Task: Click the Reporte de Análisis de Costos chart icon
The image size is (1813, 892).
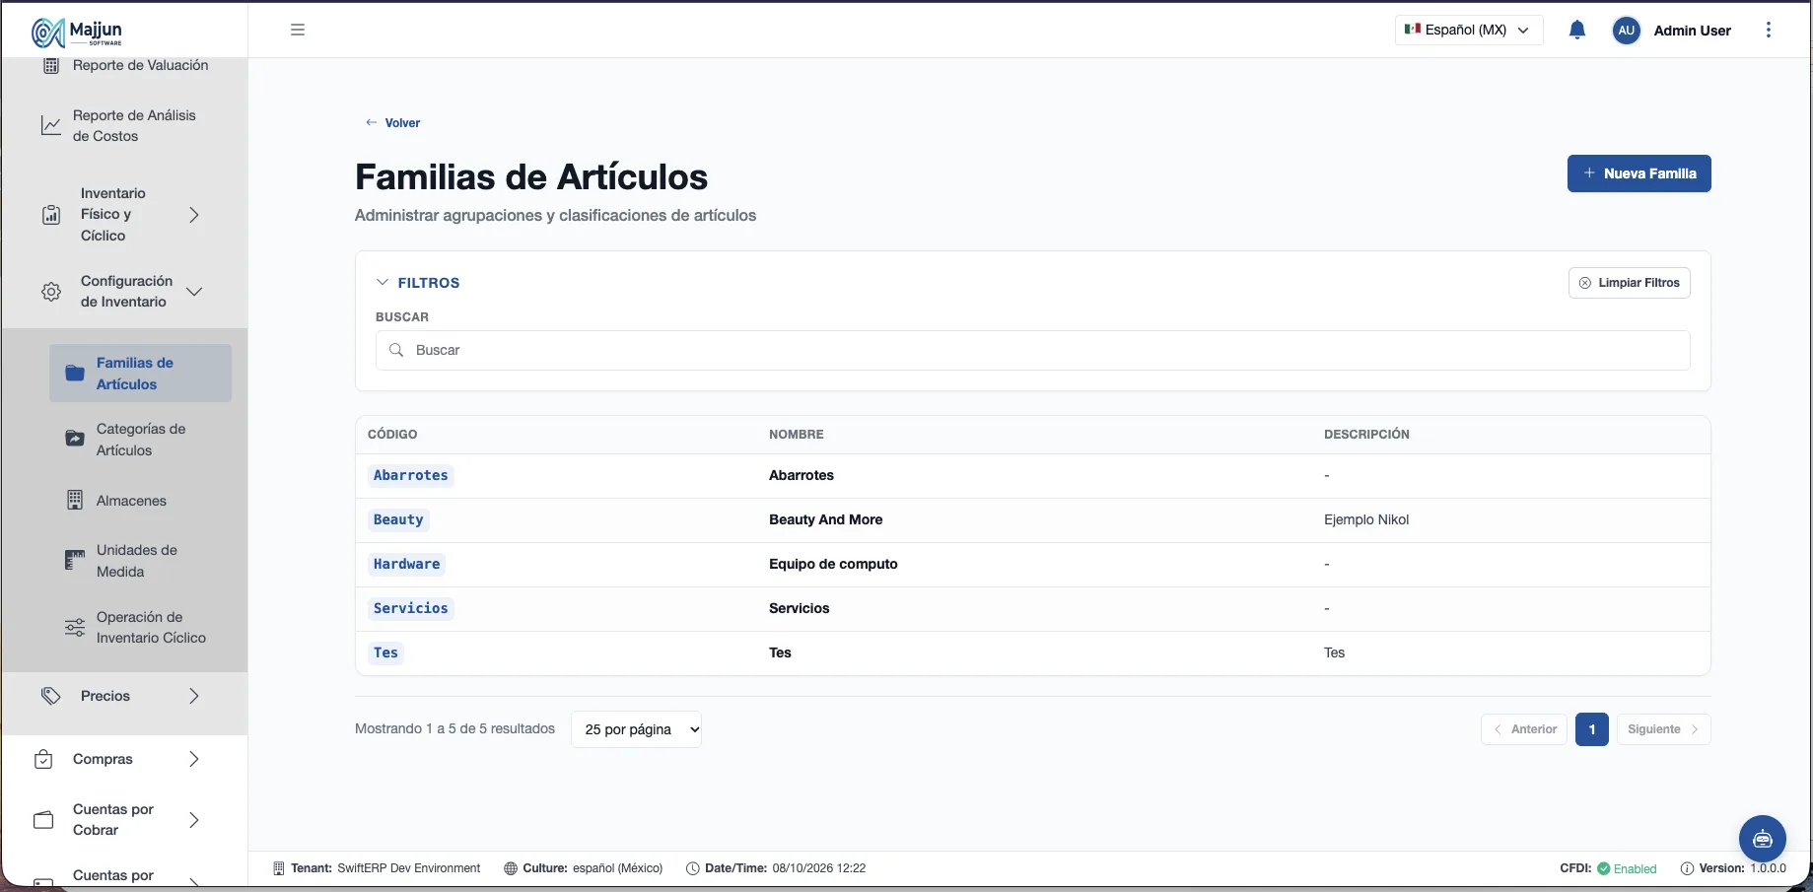Action: 51,125
